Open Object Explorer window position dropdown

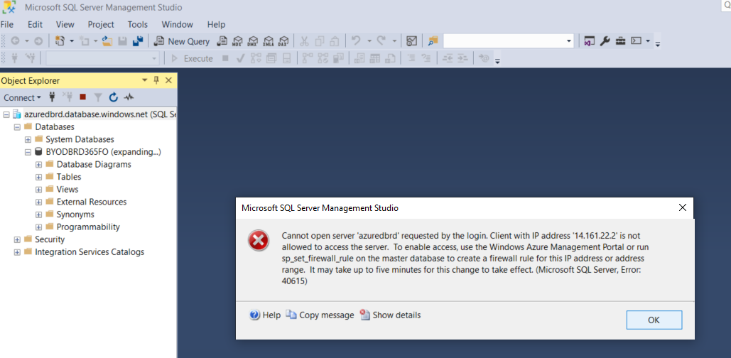pos(144,80)
